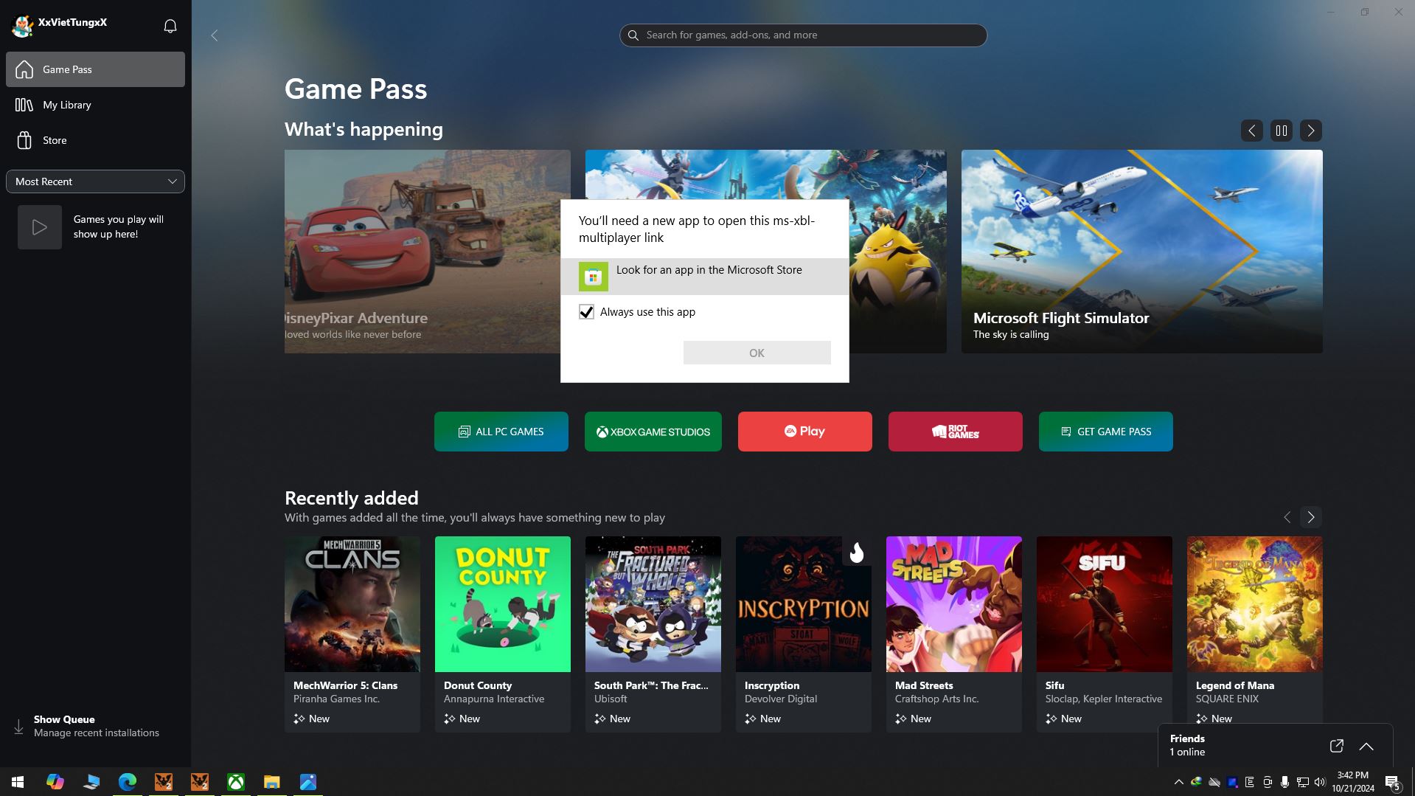The width and height of the screenshot is (1415, 796).
Task: Launch Microsoft Edge from taskbar
Action: click(x=128, y=782)
